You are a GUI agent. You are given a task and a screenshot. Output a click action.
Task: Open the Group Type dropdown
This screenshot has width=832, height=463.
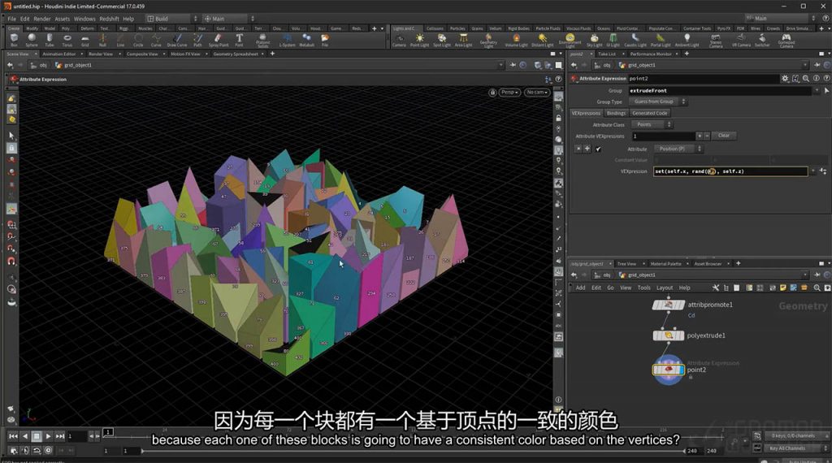(x=657, y=102)
